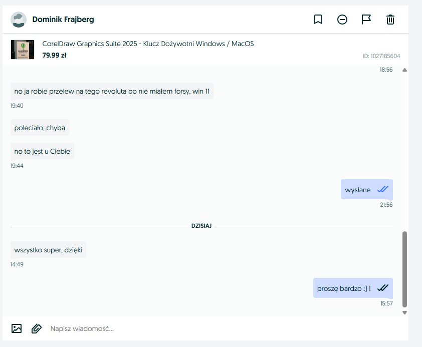
Task: Report the conversation using the flag icon
Action: (x=366, y=20)
